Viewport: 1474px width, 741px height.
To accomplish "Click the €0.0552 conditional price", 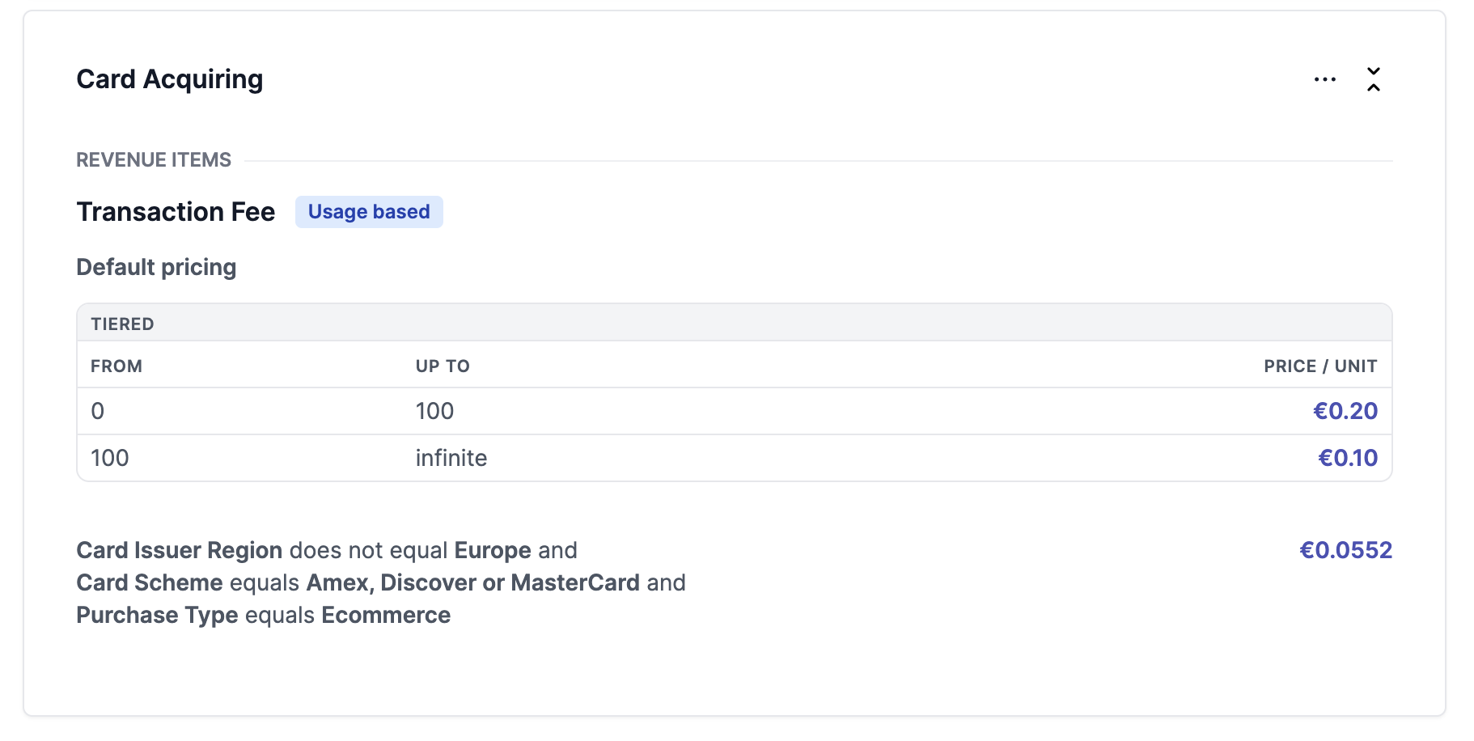I will point(1345,550).
